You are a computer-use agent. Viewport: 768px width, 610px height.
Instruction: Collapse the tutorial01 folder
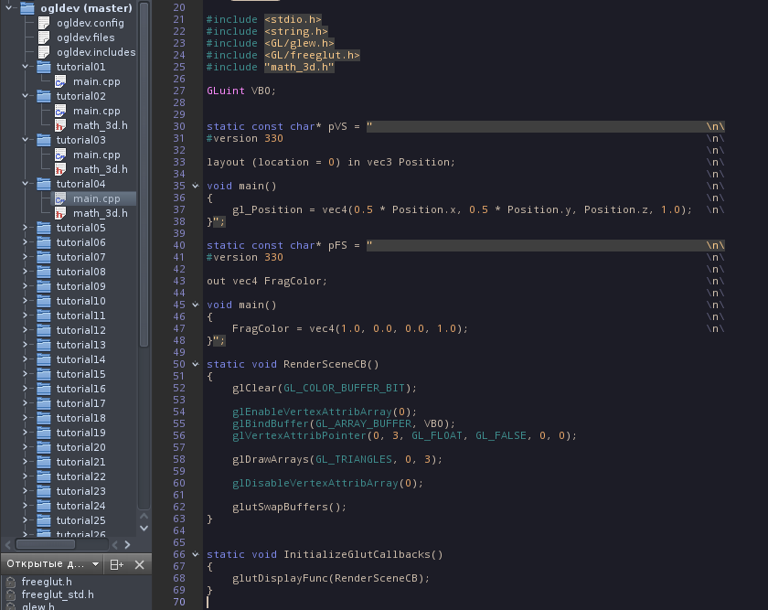(x=25, y=67)
